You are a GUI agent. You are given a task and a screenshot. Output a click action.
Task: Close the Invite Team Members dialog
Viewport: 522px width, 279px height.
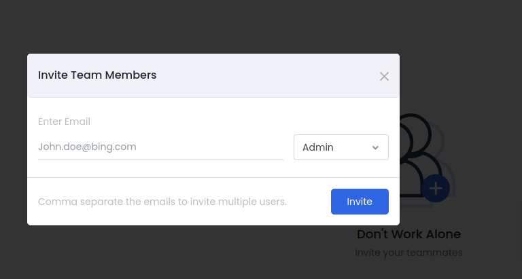[384, 76]
